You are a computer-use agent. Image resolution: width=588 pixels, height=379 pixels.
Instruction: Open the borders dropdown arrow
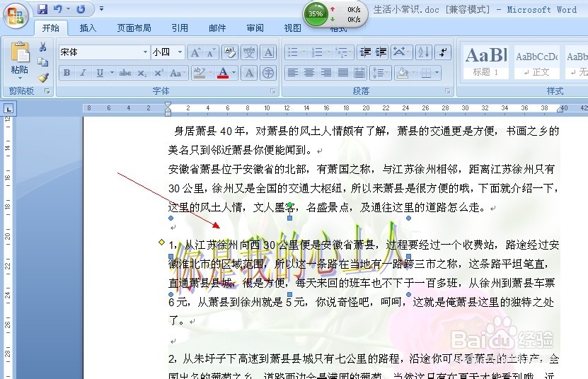(x=437, y=73)
